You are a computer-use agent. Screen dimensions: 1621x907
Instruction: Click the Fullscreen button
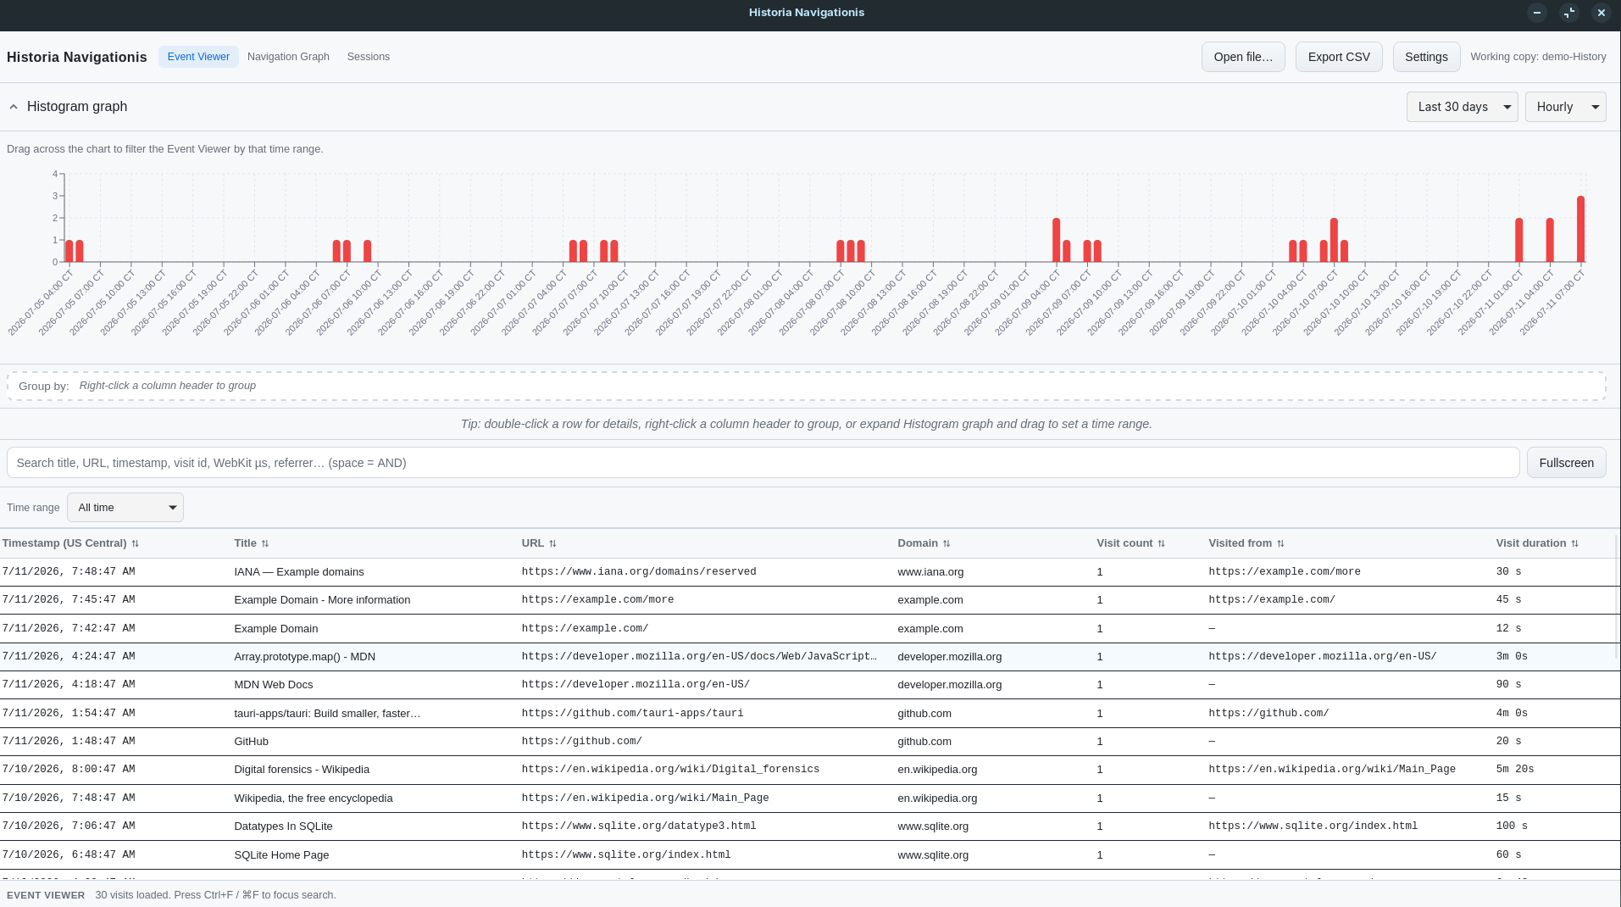(x=1566, y=463)
